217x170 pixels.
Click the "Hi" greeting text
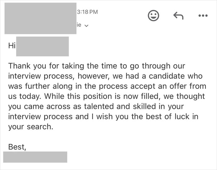[11, 46]
